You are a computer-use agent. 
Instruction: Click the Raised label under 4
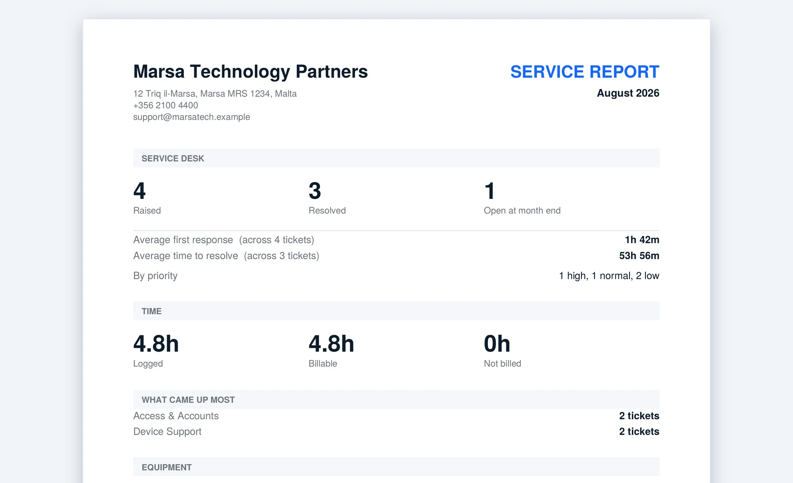coord(147,210)
